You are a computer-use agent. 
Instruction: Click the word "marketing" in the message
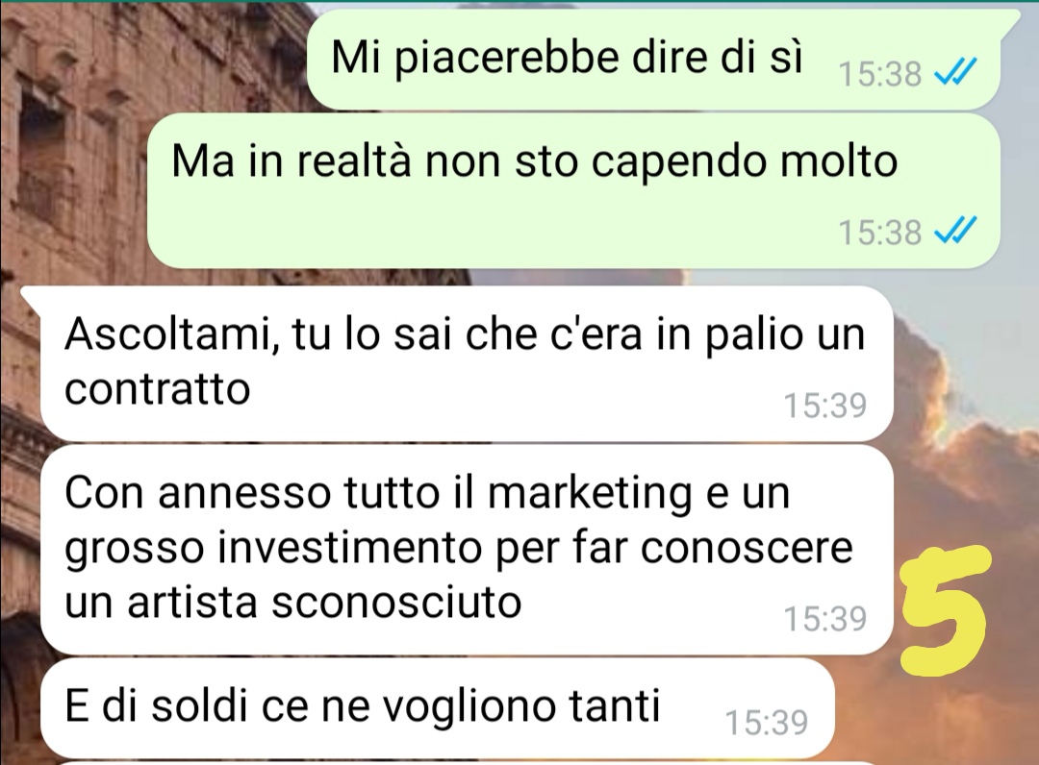590,495
